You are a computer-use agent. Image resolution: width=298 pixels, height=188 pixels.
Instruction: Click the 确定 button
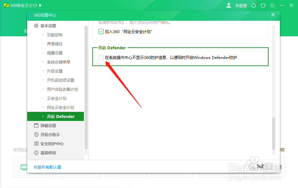260,166
